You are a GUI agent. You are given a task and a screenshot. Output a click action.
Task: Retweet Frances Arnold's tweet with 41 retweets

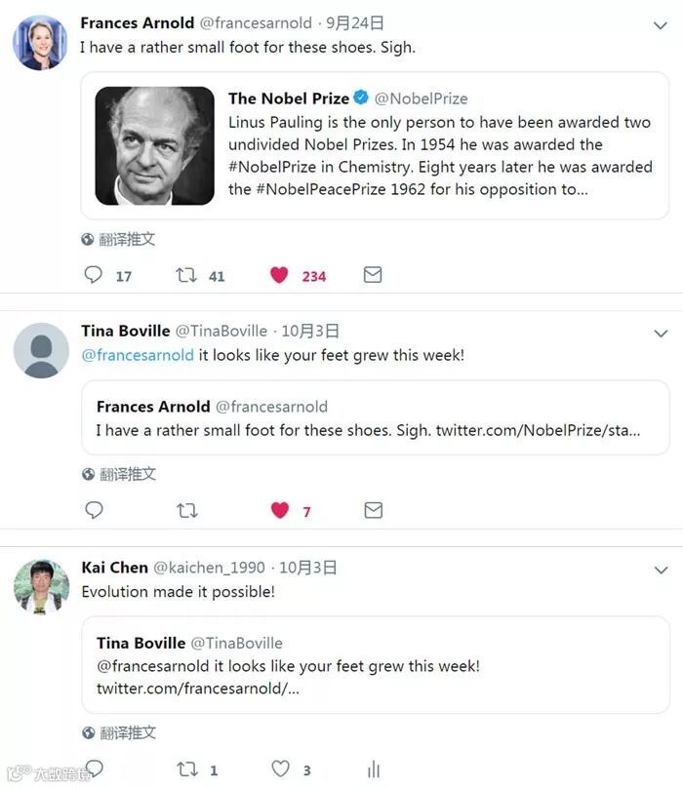tap(186, 275)
